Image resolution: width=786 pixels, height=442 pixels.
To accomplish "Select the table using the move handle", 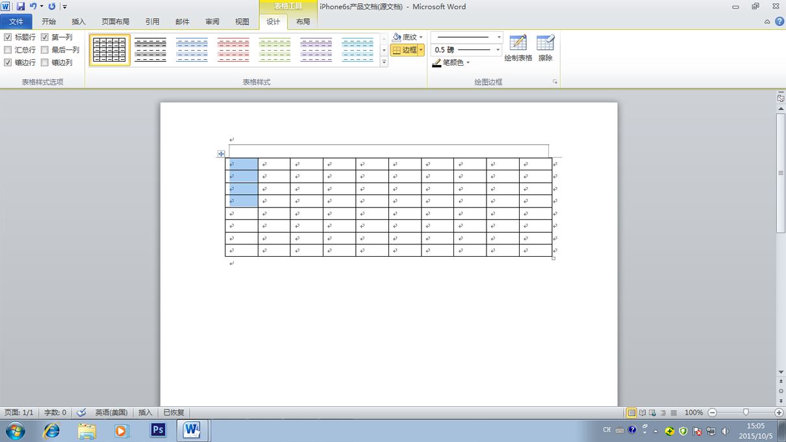I will [x=221, y=154].
